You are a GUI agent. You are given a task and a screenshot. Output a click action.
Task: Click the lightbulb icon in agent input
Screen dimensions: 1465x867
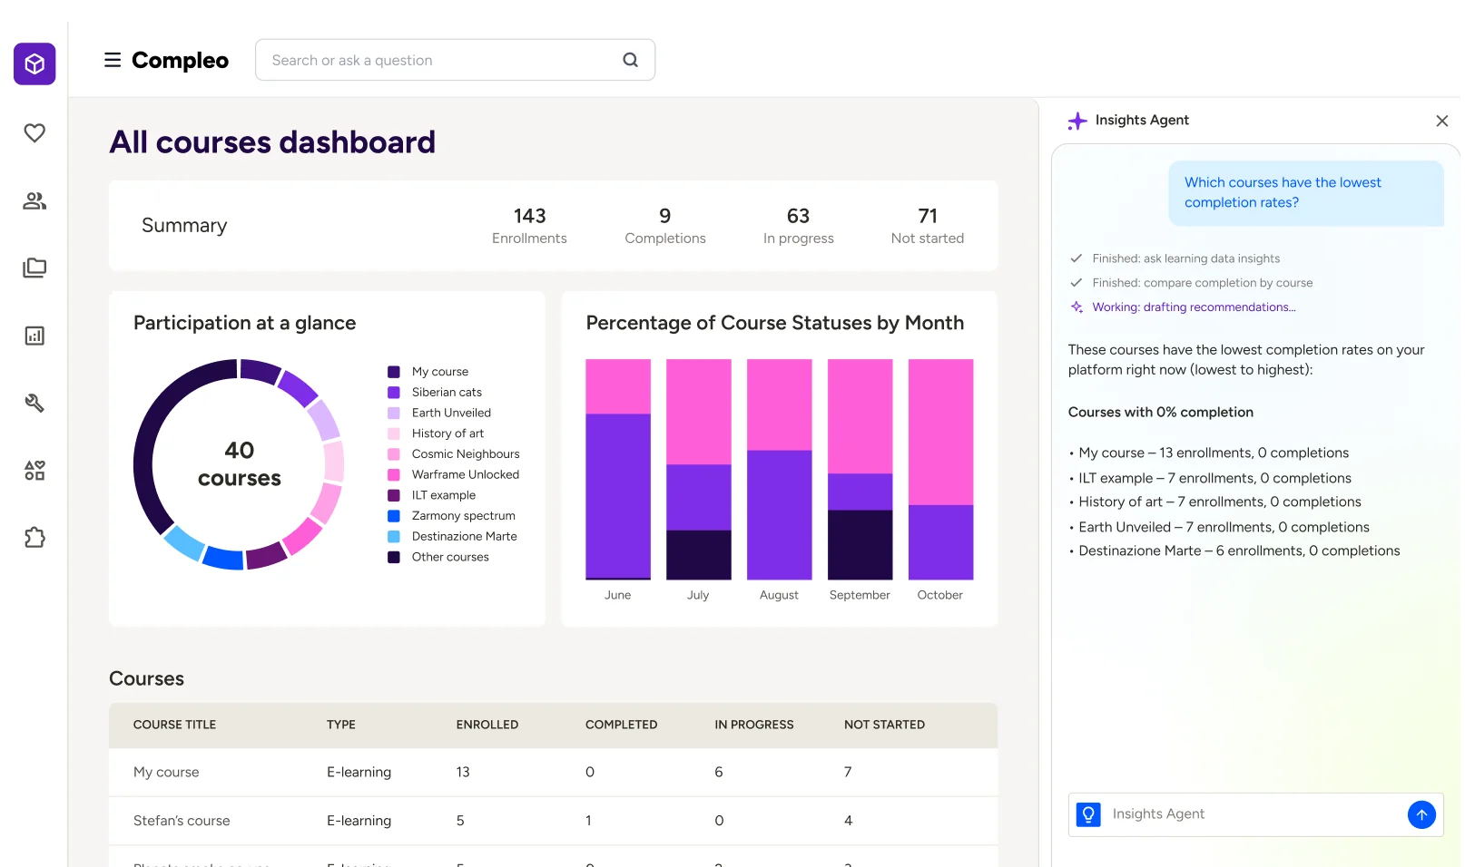click(x=1088, y=814)
